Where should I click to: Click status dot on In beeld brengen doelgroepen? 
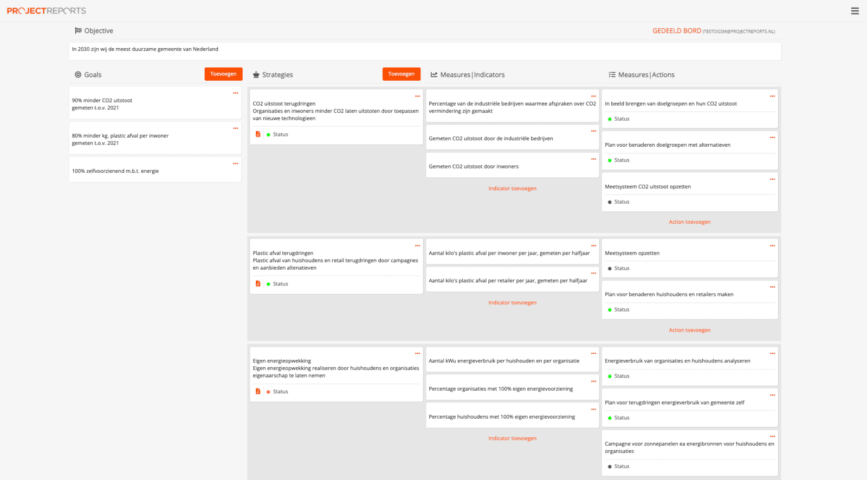(x=610, y=119)
